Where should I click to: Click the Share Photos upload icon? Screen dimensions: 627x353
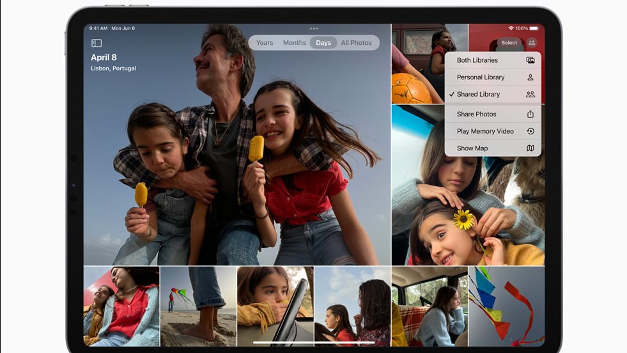point(530,114)
